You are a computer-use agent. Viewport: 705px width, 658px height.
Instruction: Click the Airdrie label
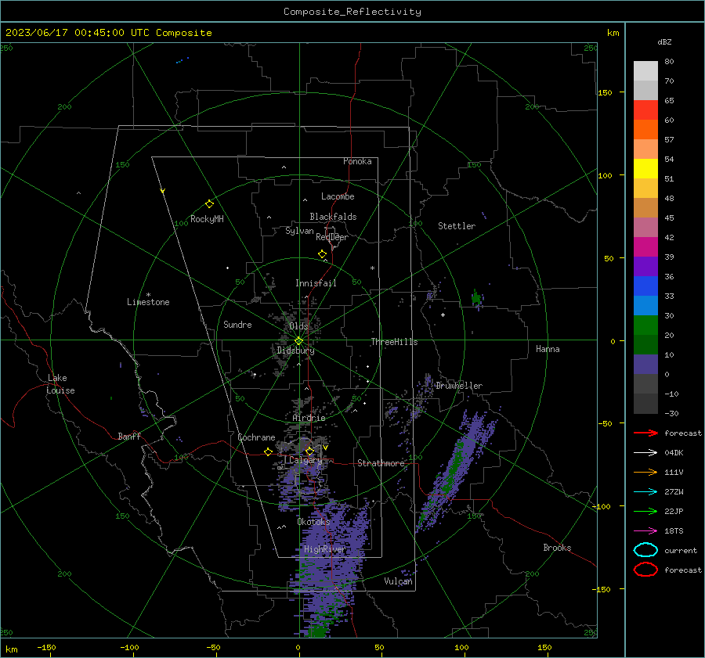(x=309, y=418)
